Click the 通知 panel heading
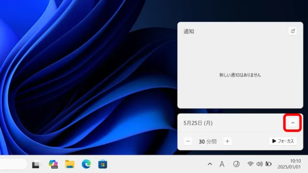 (189, 32)
